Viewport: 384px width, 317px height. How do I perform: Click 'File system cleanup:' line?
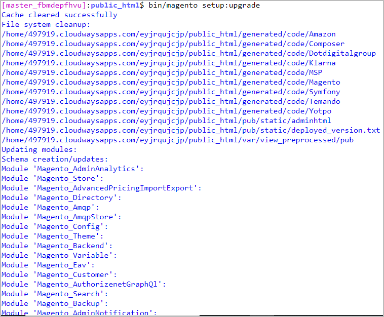tap(46, 24)
